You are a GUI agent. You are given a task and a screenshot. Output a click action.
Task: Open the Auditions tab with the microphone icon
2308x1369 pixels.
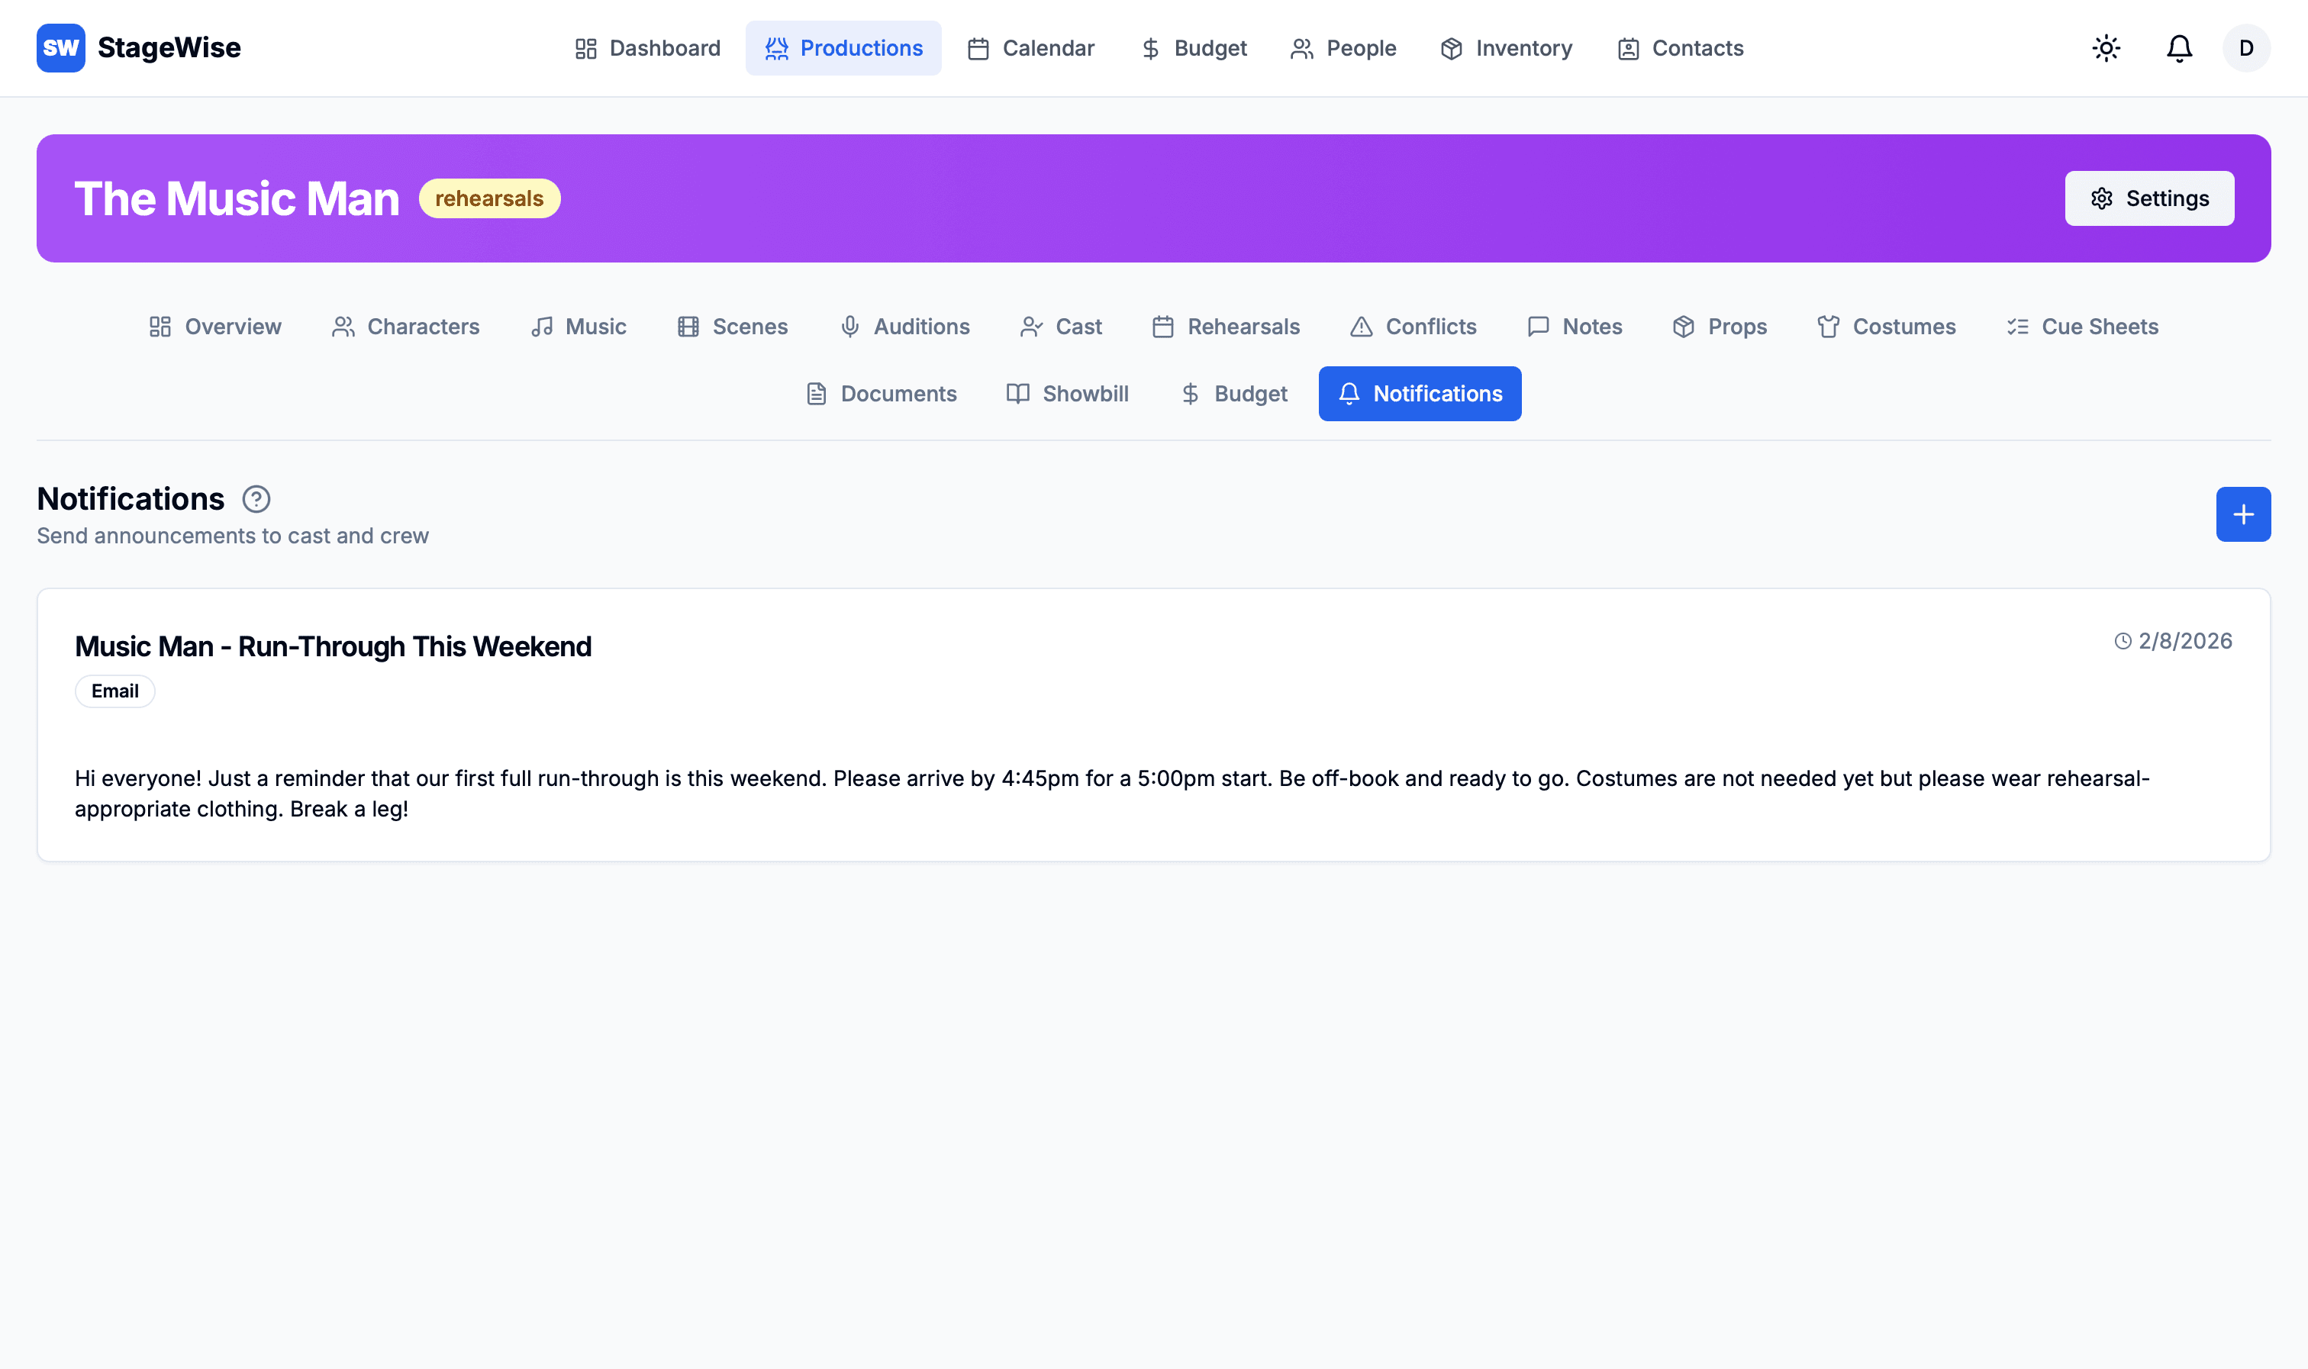(x=904, y=327)
